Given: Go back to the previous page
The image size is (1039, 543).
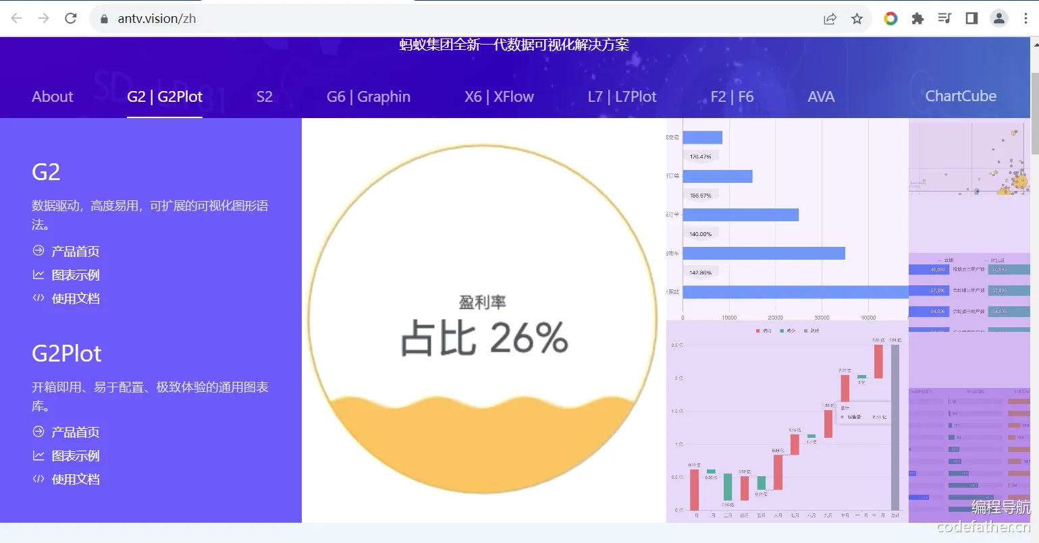Looking at the screenshot, I should coord(17,18).
